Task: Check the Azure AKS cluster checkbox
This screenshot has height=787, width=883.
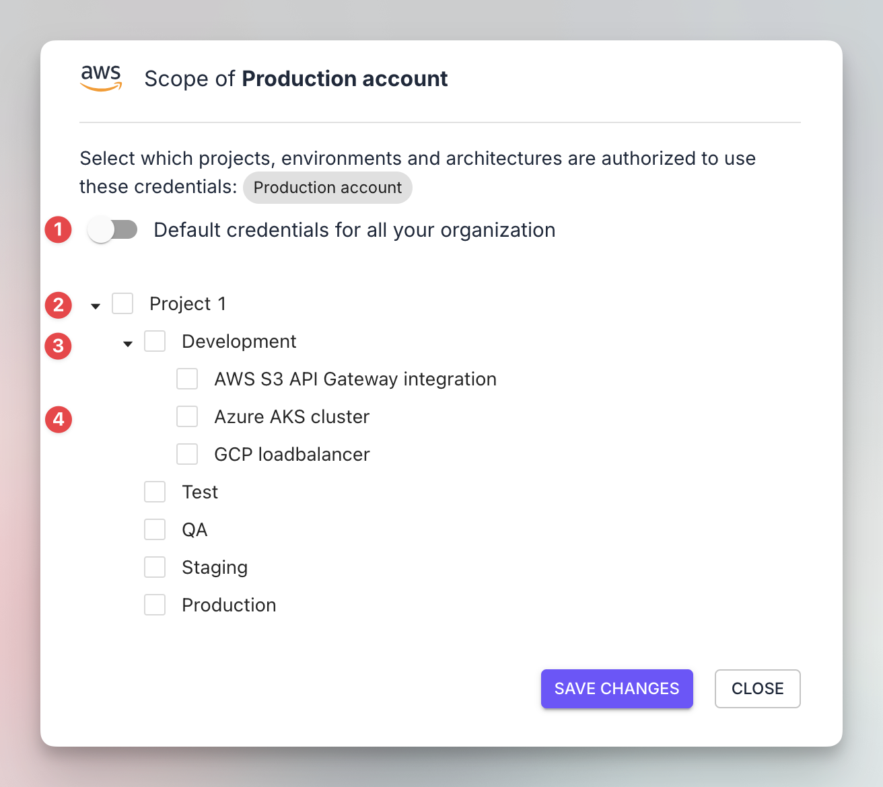Action: coord(187,416)
